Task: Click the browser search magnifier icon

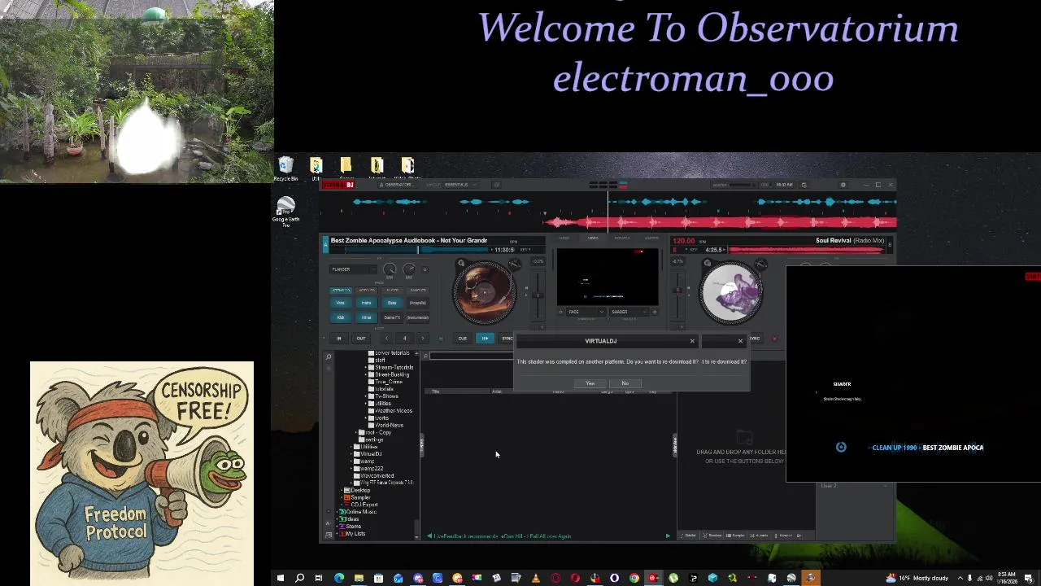Action: click(425, 356)
